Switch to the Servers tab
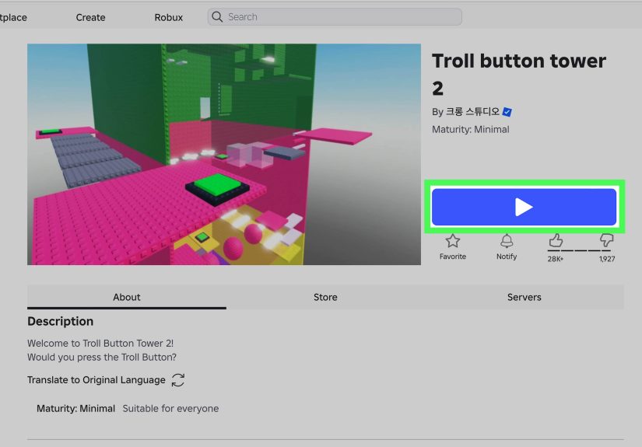This screenshot has height=447, width=642. pyautogui.click(x=524, y=297)
